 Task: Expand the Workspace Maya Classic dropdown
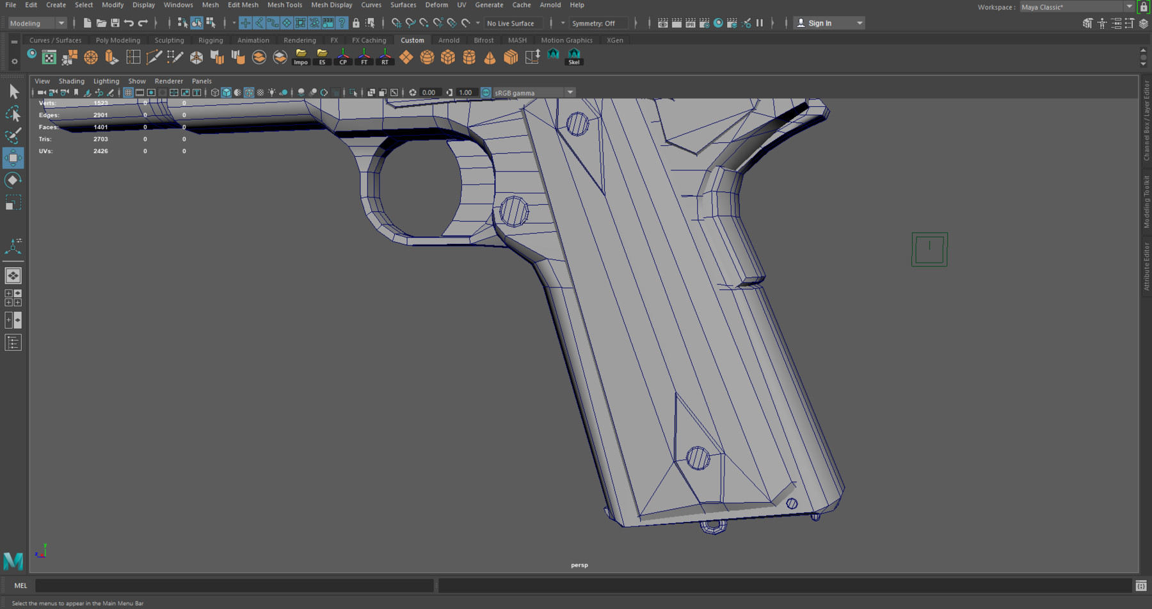pyautogui.click(x=1130, y=7)
